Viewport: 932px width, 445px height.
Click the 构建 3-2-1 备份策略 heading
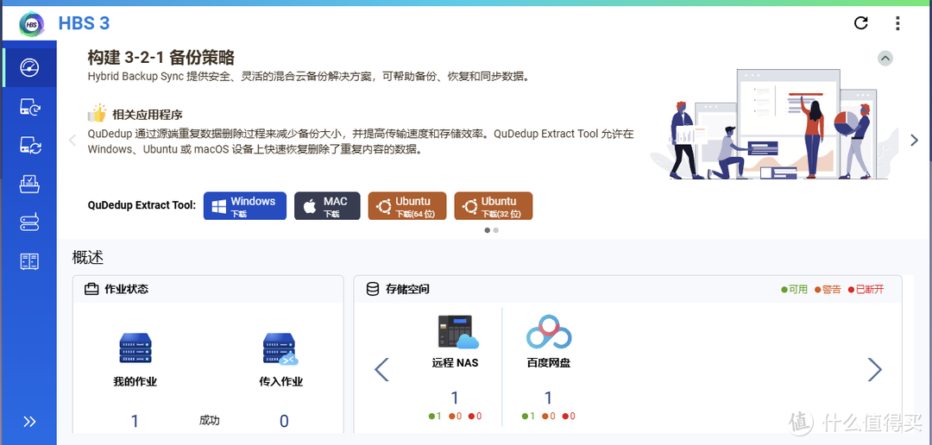161,58
